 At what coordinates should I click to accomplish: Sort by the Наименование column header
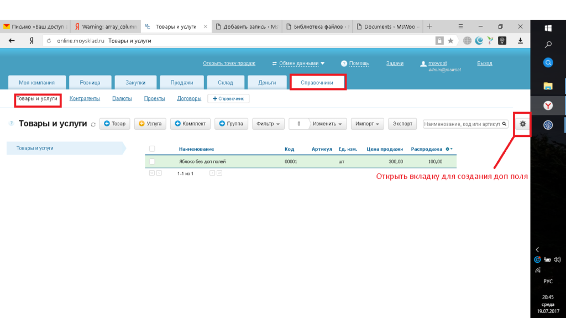tap(196, 149)
